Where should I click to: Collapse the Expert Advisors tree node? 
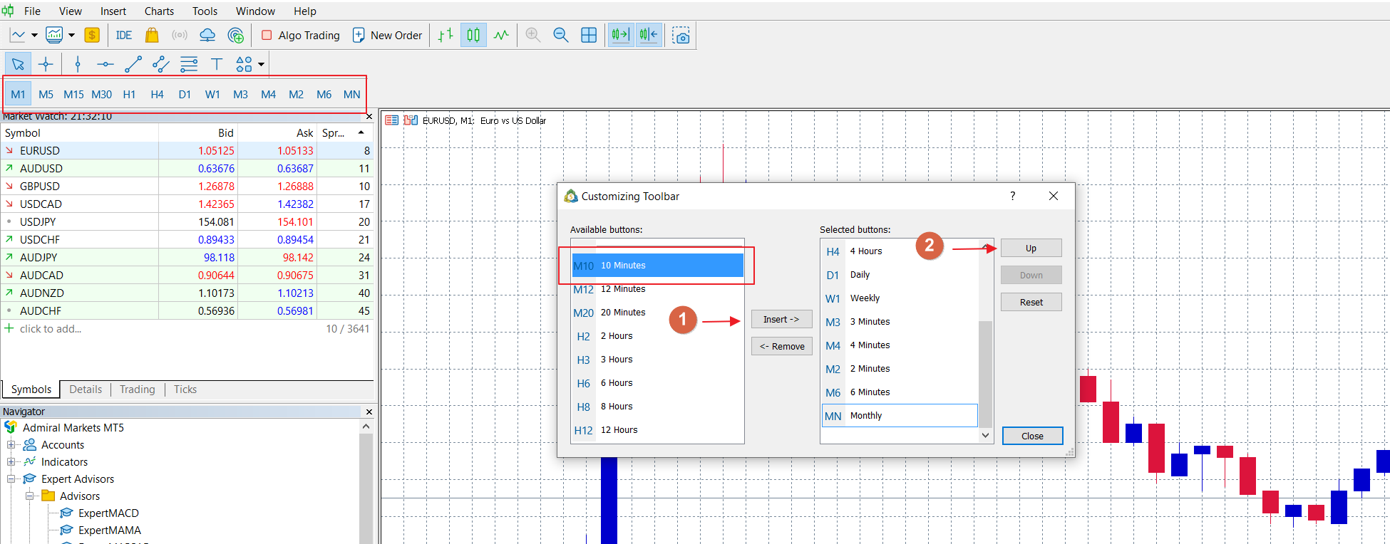coord(11,478)
